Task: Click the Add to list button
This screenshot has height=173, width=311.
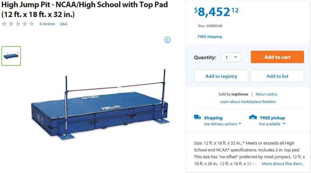Action: pyautogui.click(x=277, y=76)
